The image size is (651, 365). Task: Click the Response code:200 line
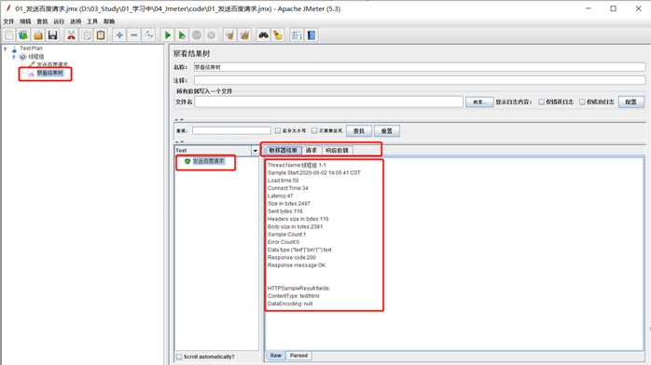[x=291, y=258]
